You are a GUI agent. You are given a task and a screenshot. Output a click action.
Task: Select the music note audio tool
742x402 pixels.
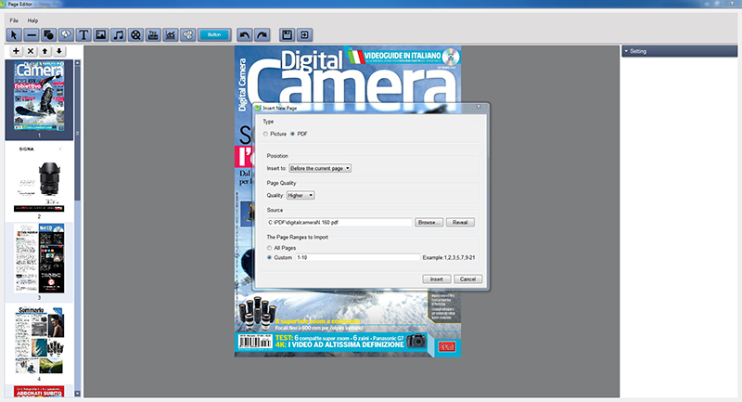(x=119, y=34)
